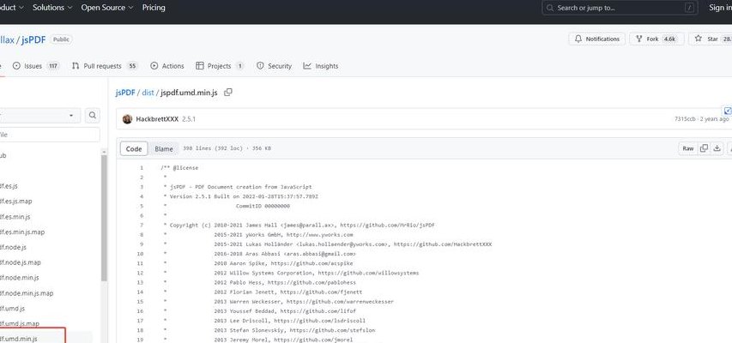
Task: View the Raw file
Action: (688, 148)
